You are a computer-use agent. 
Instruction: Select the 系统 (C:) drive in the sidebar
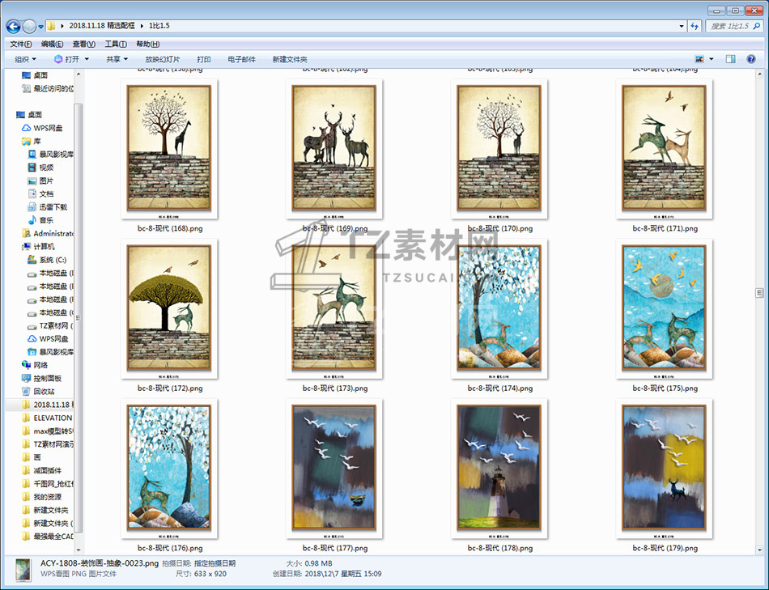tap(53, 260)
